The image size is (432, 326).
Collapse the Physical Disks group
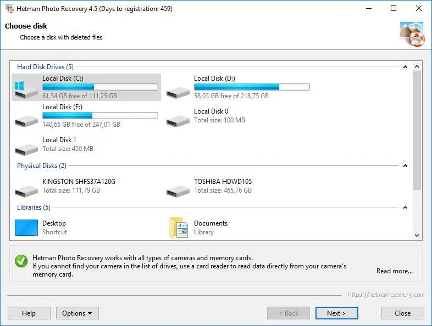coord(405,166)
